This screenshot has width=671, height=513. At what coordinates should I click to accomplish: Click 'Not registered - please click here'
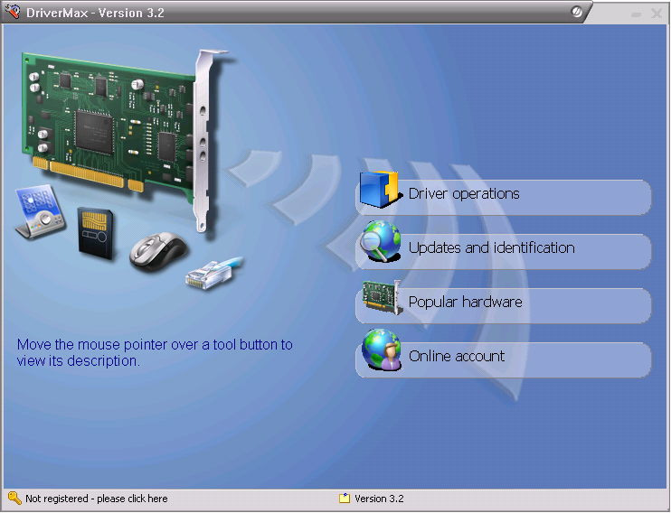pyautogui.click(x=96, y=499)
